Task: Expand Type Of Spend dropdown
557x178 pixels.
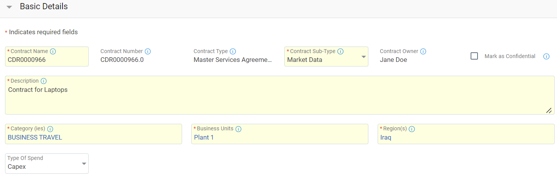Action: click(84, 164)
